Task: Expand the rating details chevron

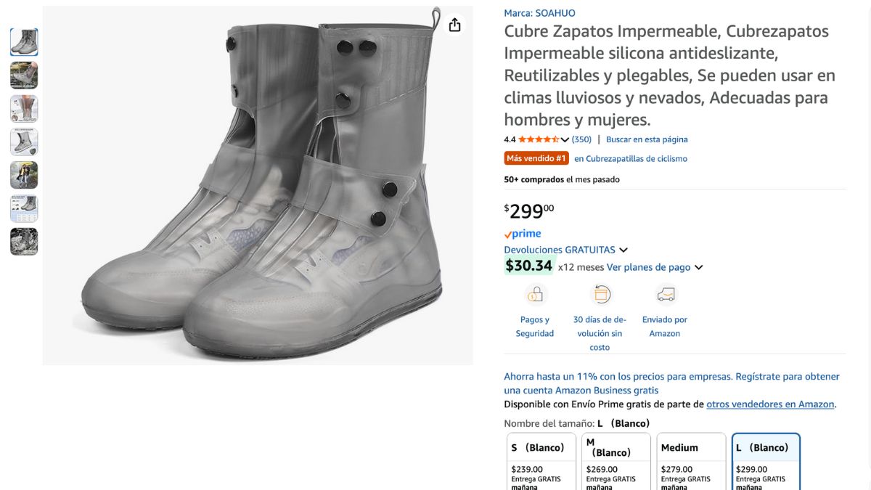Action: (x=565, y=140)
